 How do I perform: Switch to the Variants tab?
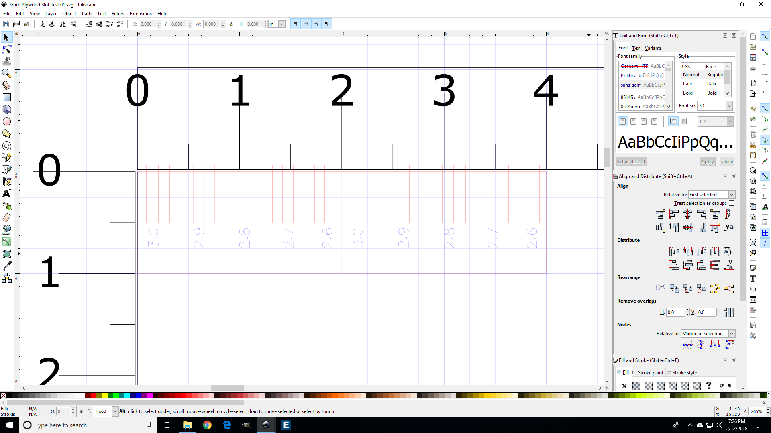[x=653, y=48]
